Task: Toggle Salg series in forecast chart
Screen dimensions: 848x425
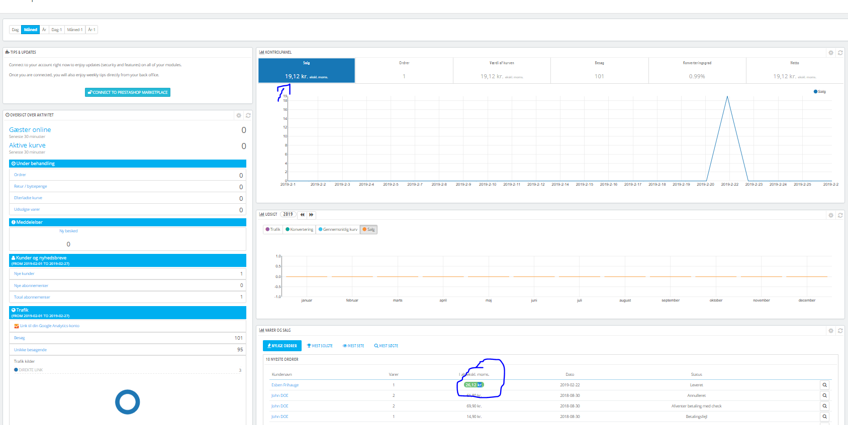Action: point(368,229)
